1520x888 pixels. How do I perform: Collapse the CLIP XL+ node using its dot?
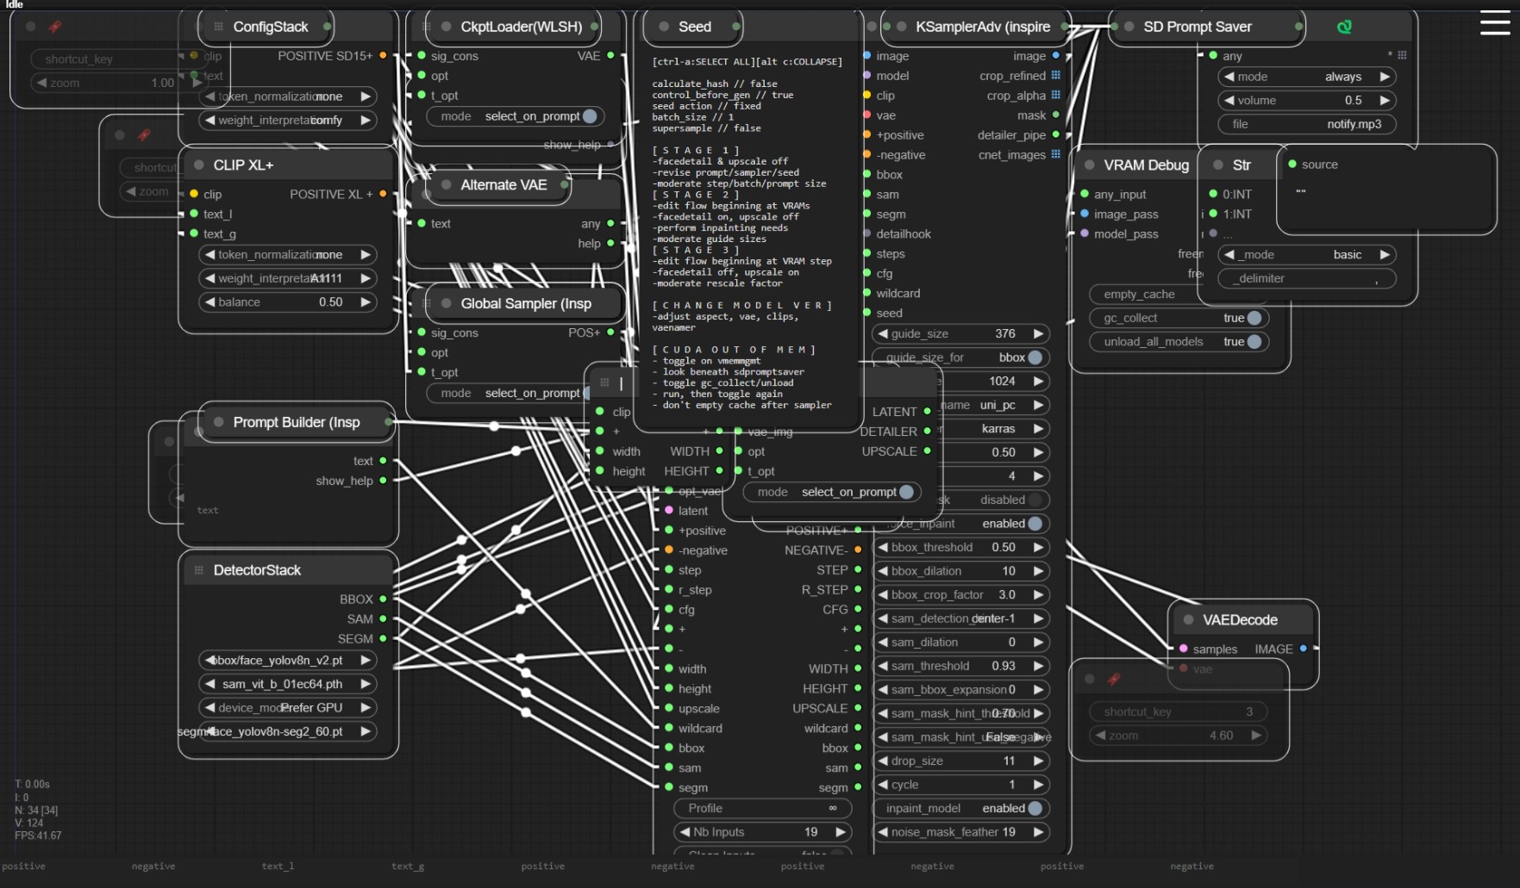click(x=198, y=165)
